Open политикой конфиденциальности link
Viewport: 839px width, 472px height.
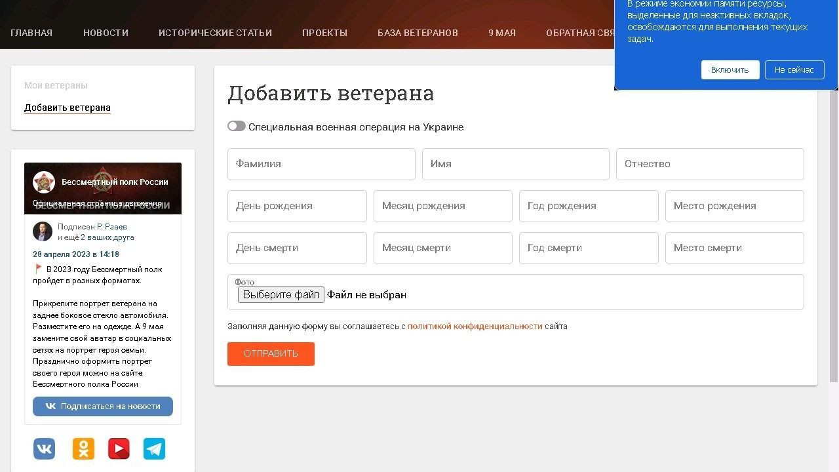[475, 326]
